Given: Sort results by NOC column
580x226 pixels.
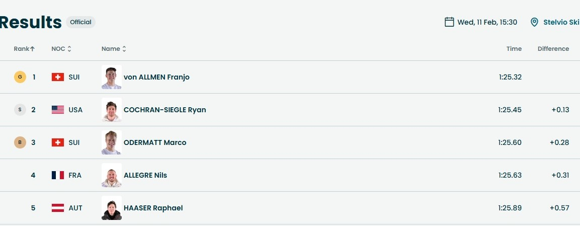Looking at the screenshot, I should 61,49.
